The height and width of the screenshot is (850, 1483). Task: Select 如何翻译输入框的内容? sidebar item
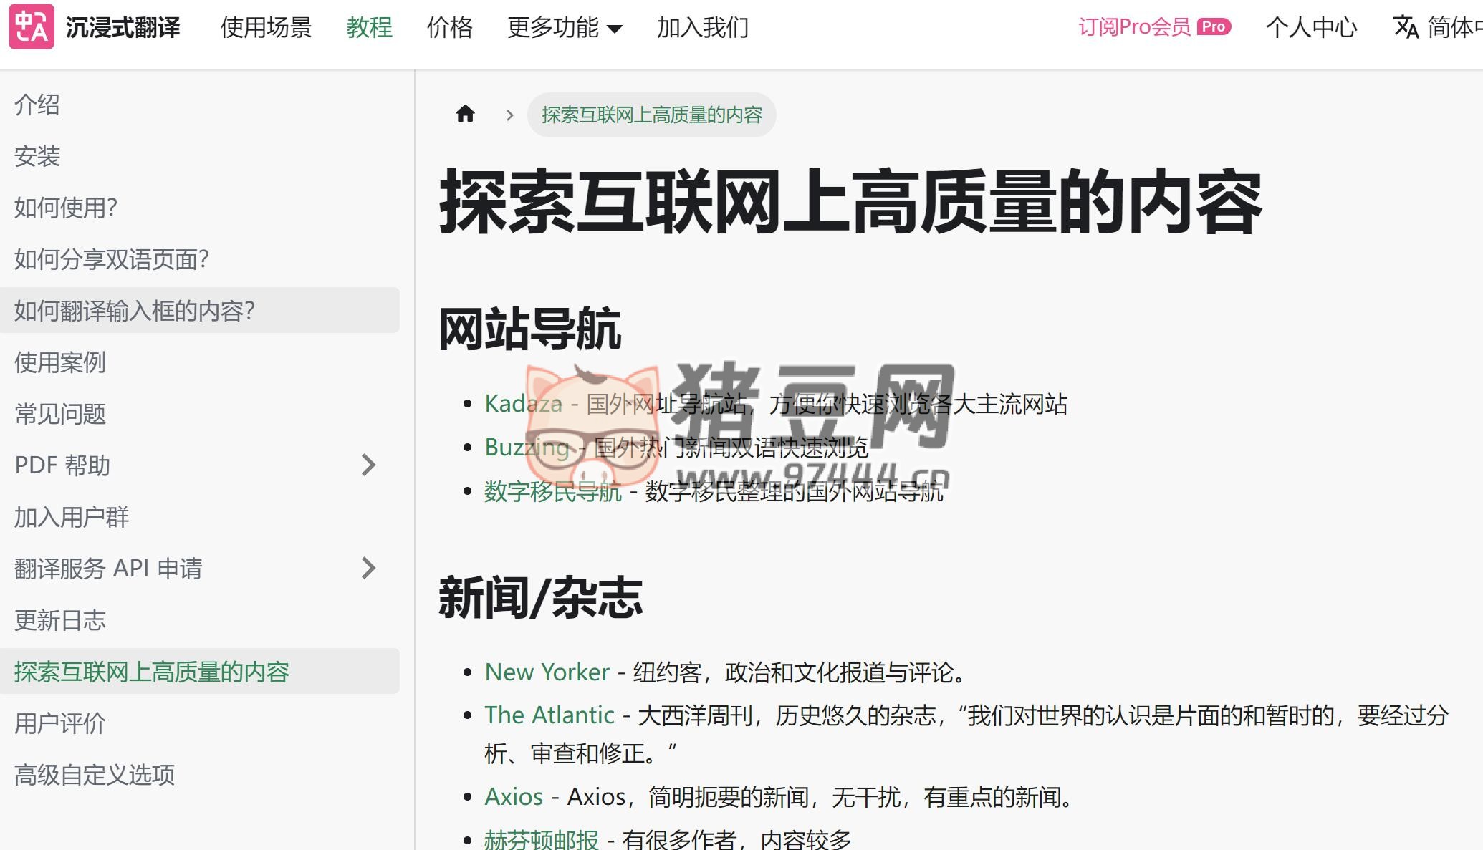tap(200, 310)
